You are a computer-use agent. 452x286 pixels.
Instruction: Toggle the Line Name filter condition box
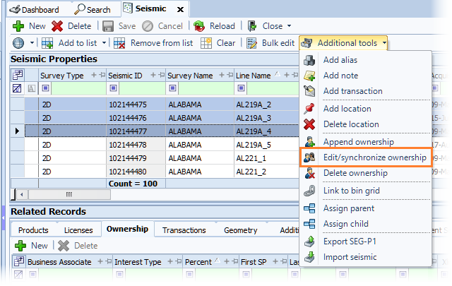point(242,88)
